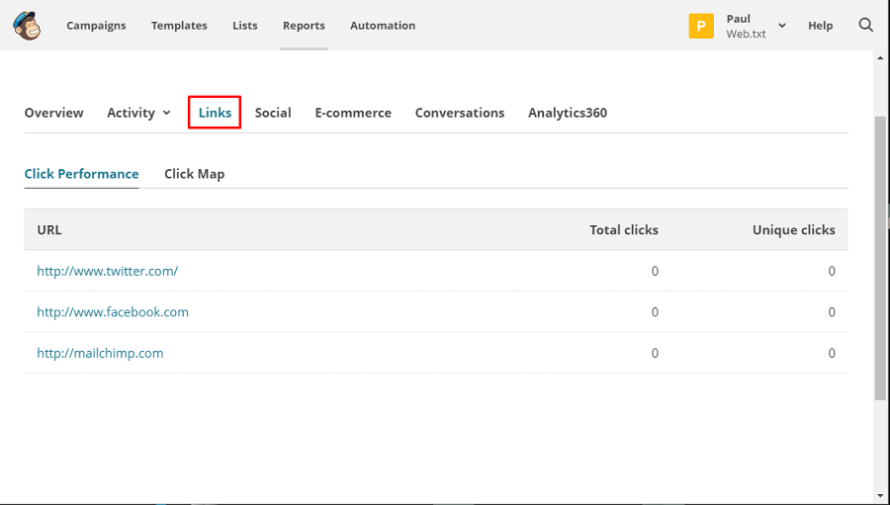Image resolution: width=890 pixels, height=505 pixels.
Task: Open the E-commerce tab
Action: tap(353, 113)
